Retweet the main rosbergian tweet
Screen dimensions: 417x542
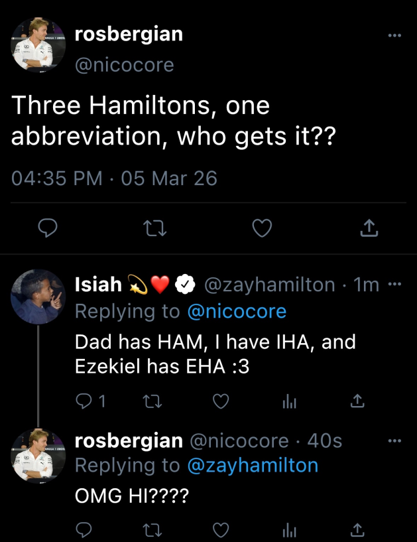coord(154,229)
